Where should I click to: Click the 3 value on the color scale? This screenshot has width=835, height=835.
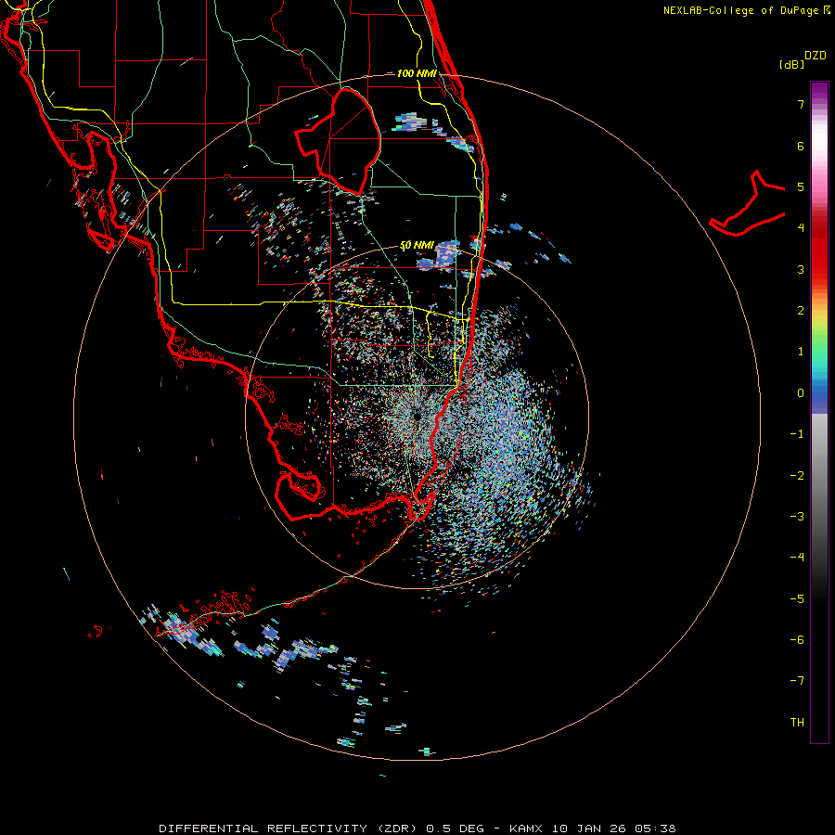point(801,269)
